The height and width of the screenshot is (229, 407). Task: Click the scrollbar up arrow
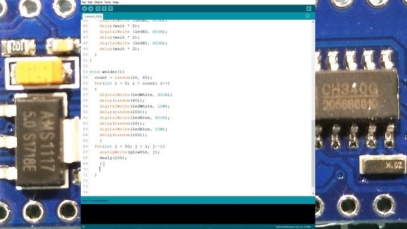pyautogui.click(x=313, y=22)
